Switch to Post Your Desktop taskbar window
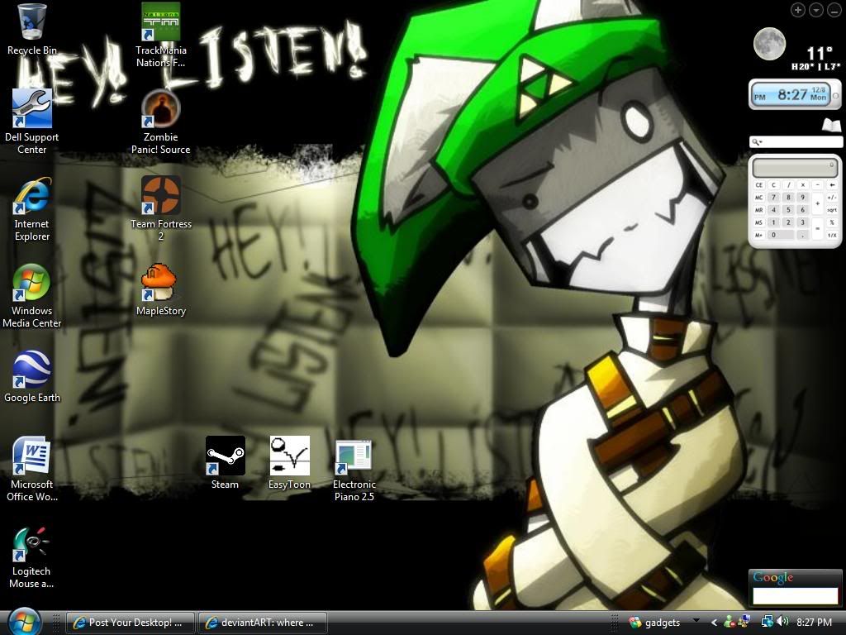This screenshot has width=846, height=635. (131, 623)
